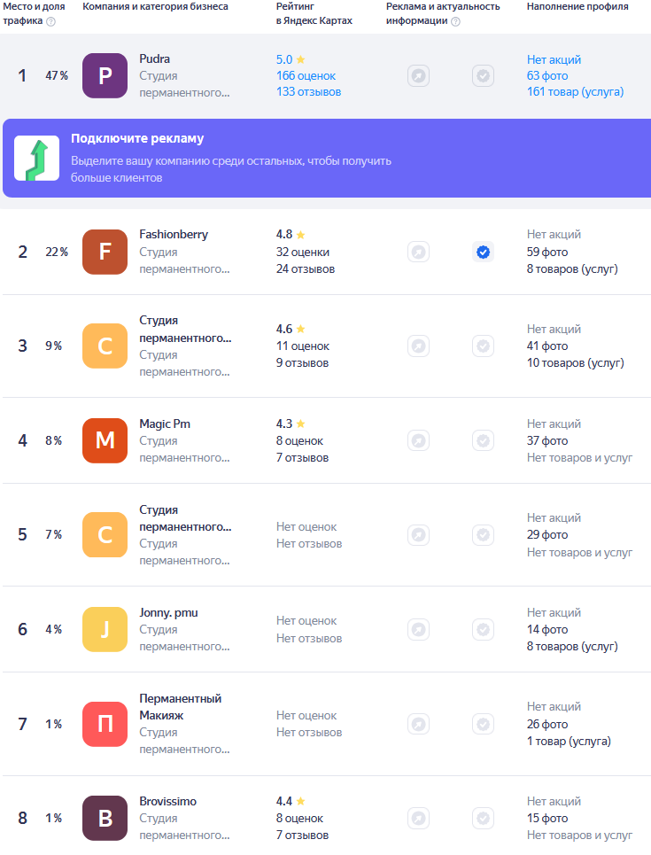Click '26 фото' in Перманентный Макияж row
Screen dimensions: 651x855
[x=547, y=724]
